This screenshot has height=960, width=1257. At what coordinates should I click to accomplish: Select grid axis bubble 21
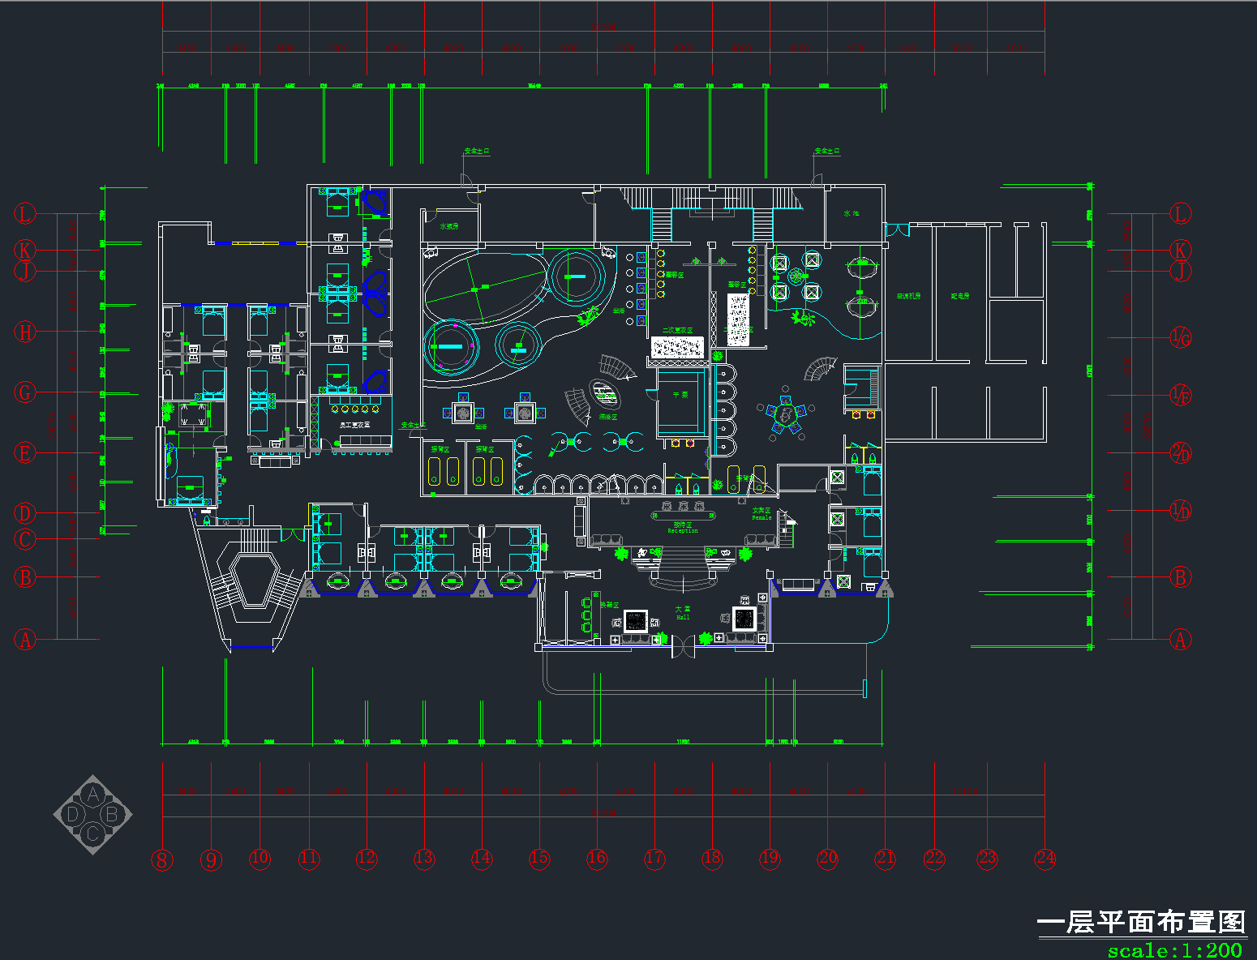885,858
